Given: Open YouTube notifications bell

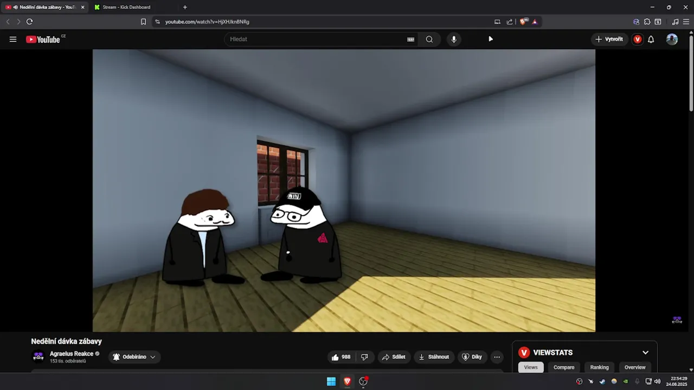Looking at the screenshot, I should [x=651, y=39].
